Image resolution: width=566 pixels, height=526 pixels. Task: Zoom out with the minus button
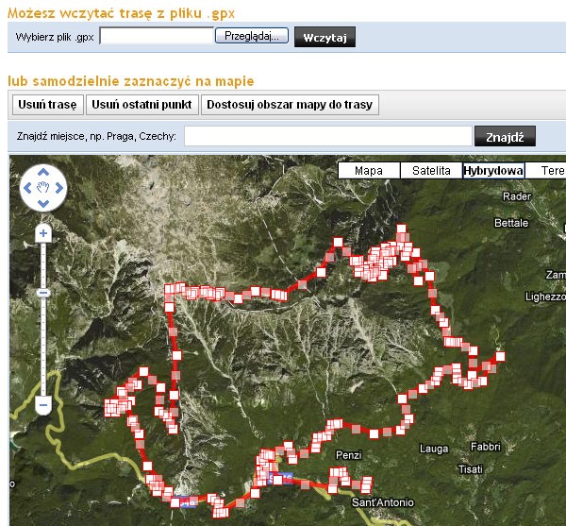(42, 405)
